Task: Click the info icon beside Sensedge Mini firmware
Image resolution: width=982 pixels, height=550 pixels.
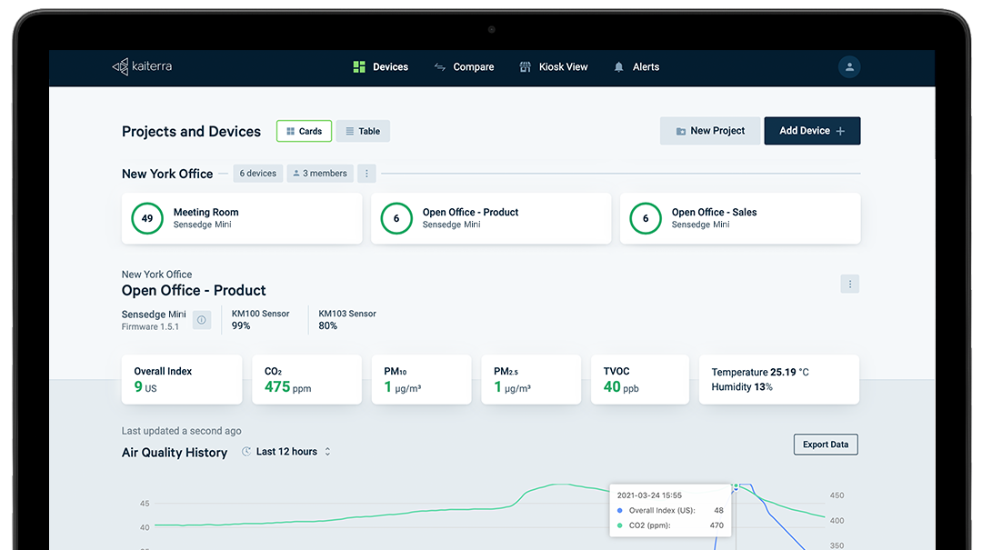Action: coord(201,319)
